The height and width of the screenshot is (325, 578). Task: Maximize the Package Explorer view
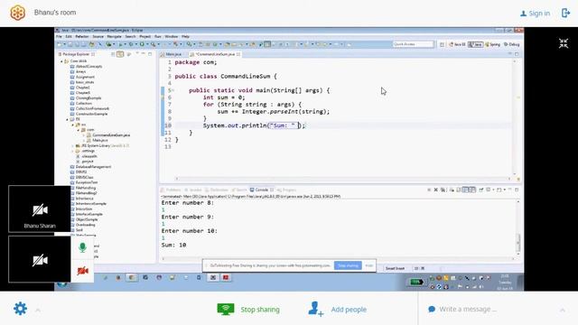[x=150, y=54]
